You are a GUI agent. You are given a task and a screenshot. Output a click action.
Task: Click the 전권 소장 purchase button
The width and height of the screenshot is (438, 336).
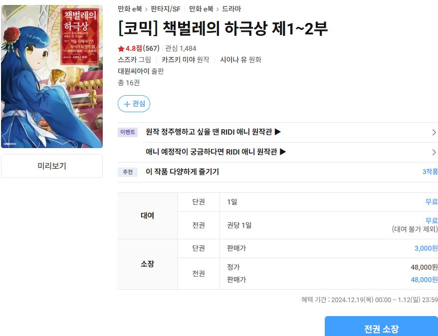point(381,327)
